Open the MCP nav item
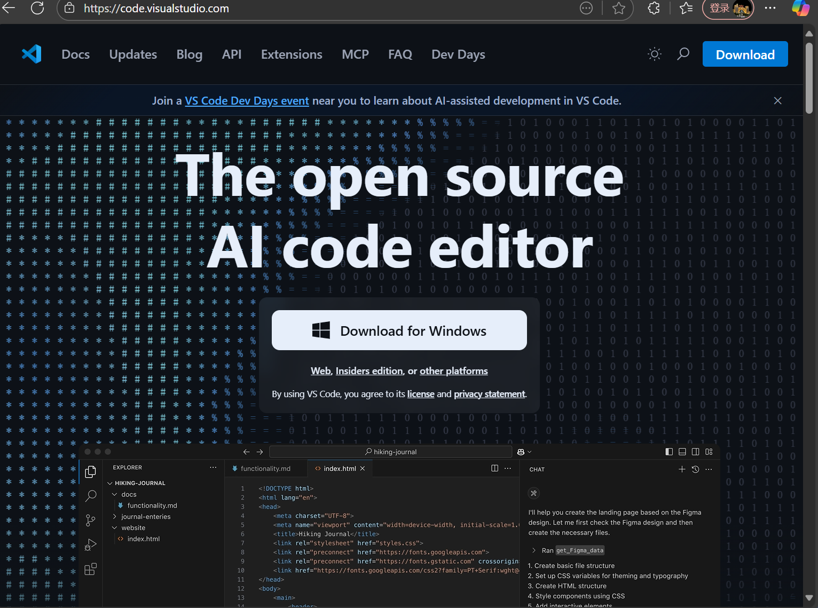Screen dimensions: 818x608 tap(355, 54)
